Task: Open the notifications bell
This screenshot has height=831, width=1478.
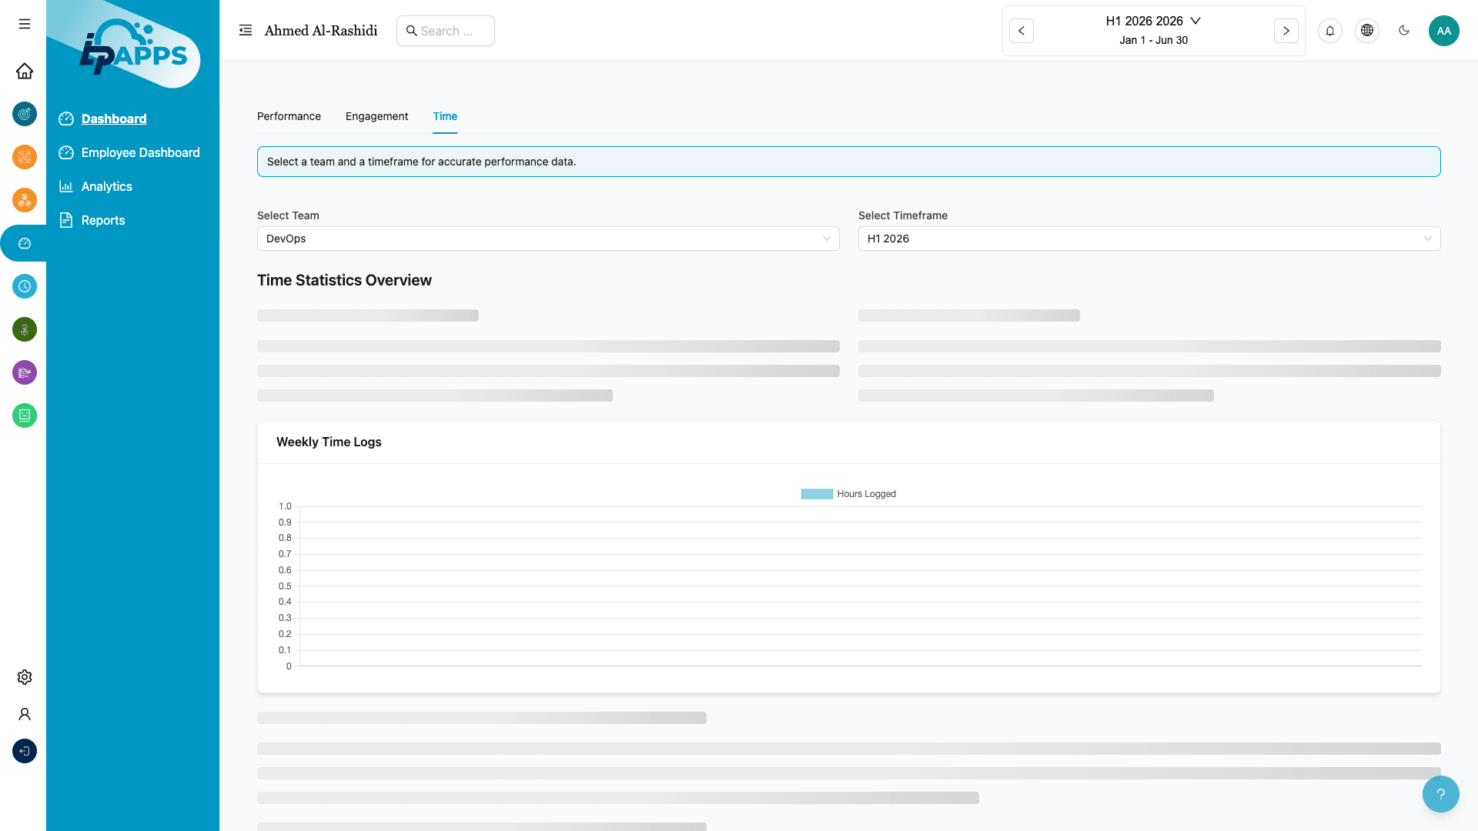Action: click(x=1329, y=31)
